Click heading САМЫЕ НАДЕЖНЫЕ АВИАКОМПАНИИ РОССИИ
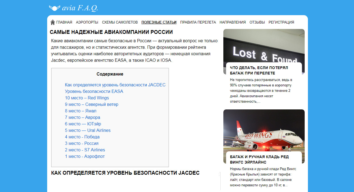The height and width of the screenshot is (192, 354). [x=111, y=32]
